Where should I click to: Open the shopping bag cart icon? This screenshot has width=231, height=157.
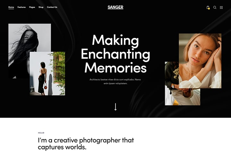[x=208, y=7]
